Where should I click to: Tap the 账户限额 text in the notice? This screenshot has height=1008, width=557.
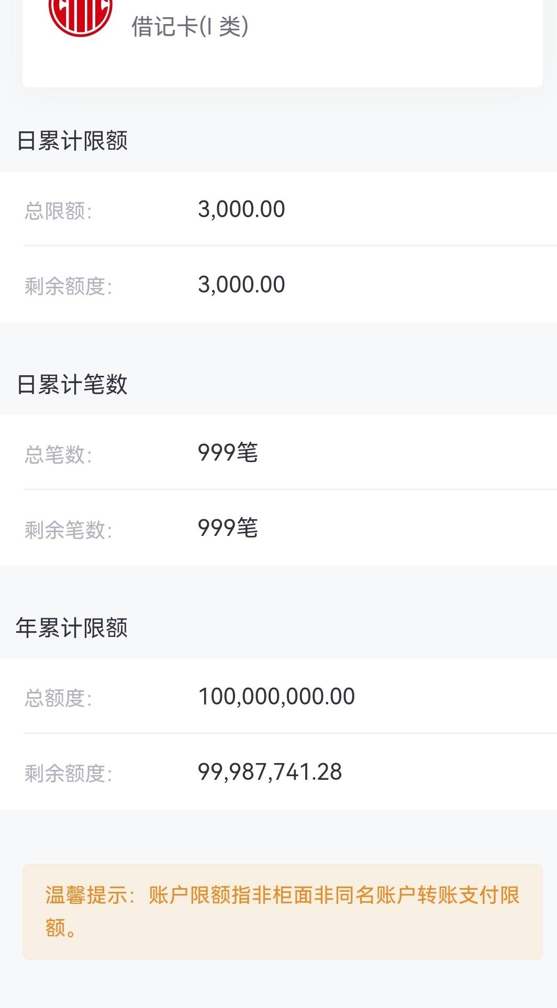point(190,895)
